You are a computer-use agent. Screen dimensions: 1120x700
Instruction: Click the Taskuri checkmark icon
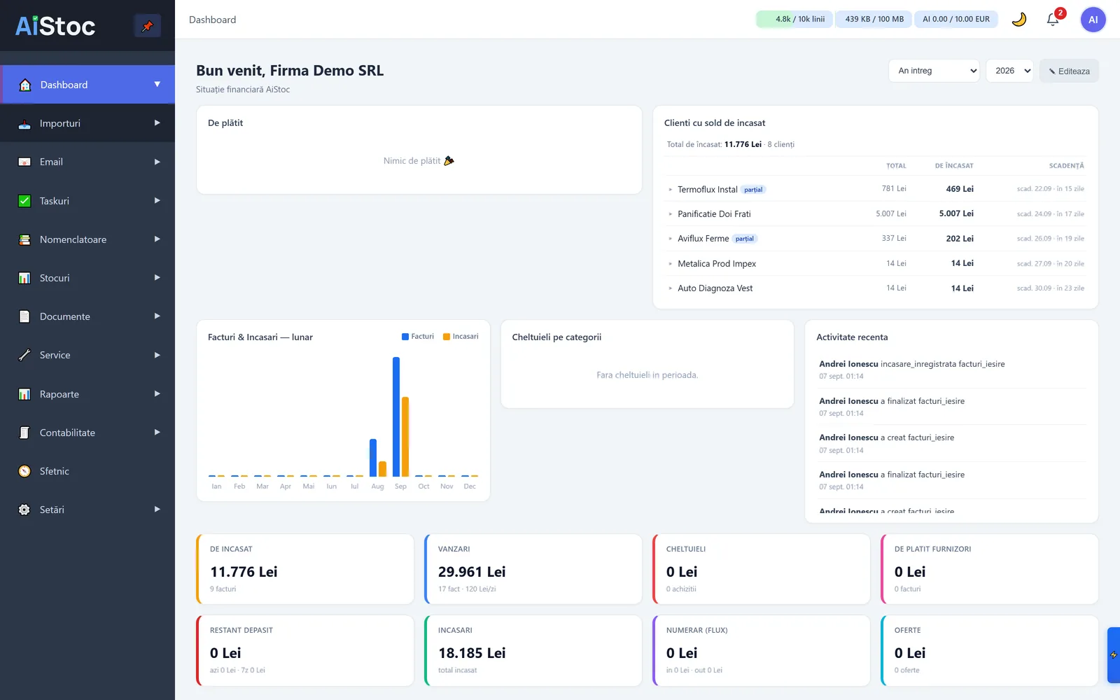coord(24,201)
